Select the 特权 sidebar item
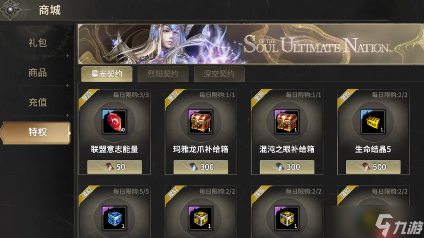 (36, 133)
